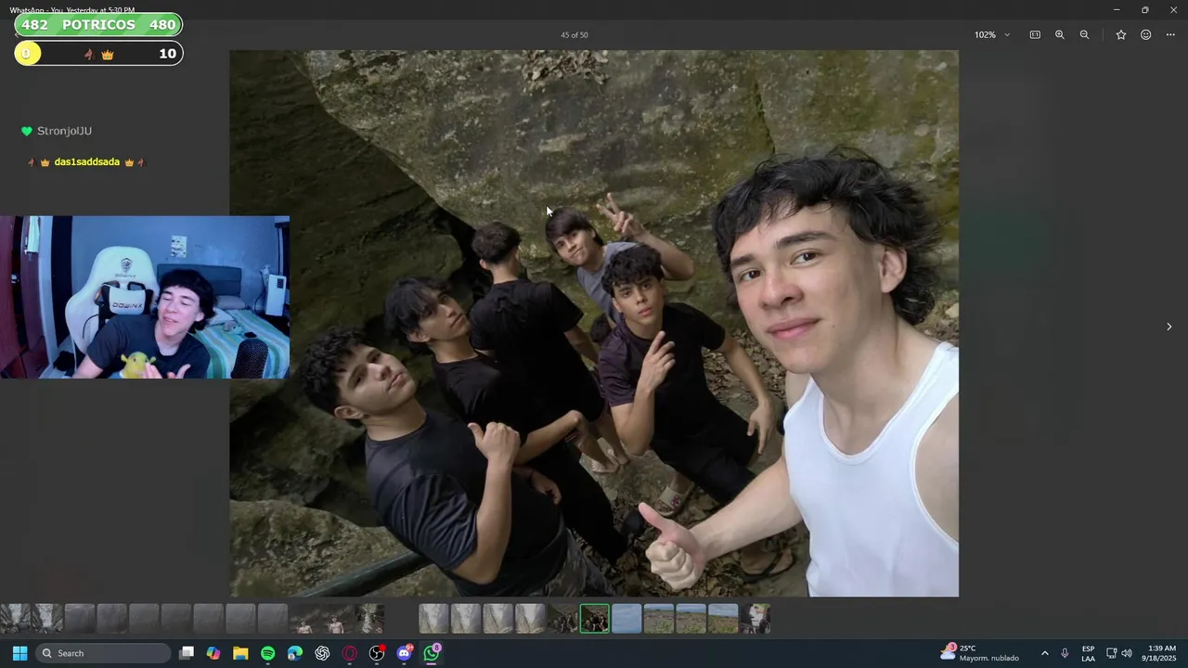1188x668 pixels.
Task: Open Spotify from the taskbar
Action: coord(267,653)
